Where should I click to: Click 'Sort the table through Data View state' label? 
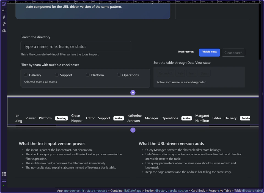click(x=182, y=63)
